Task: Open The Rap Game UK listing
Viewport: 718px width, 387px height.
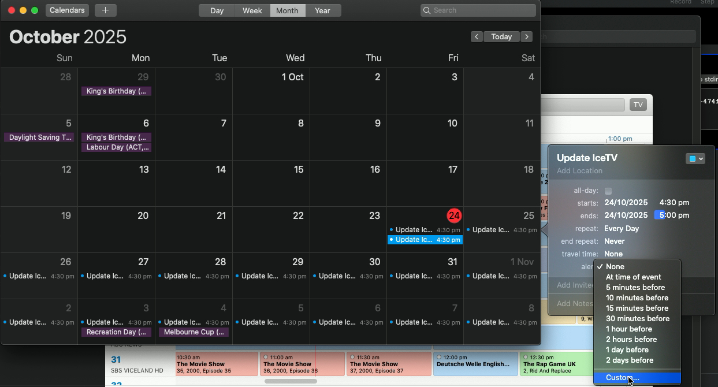Action: click(556, 364)
